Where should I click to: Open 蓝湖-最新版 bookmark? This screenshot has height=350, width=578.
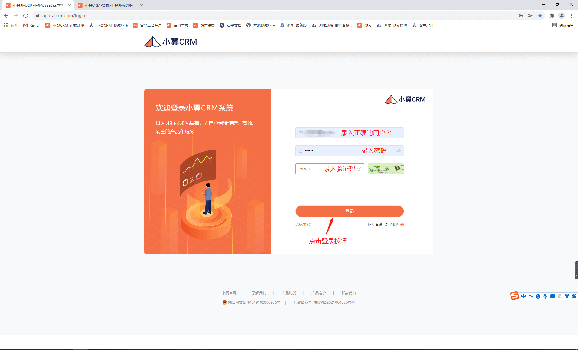coord(293,26)
